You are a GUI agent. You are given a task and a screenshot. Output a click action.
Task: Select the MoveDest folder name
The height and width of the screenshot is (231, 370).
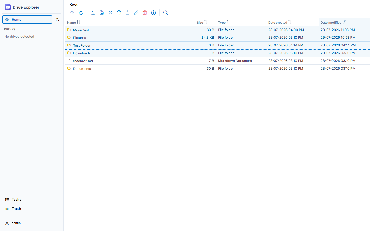81,30
